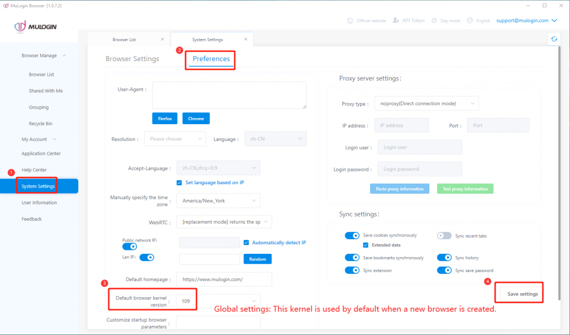Toggle the Extended data checkbox
The width and height of the screenshot is (570, 335).
[x=366, y=245]
